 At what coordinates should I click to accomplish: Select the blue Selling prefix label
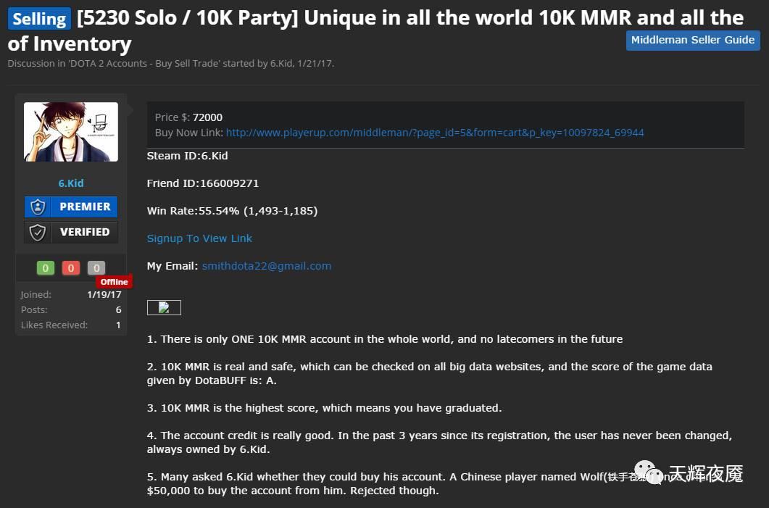38,17
